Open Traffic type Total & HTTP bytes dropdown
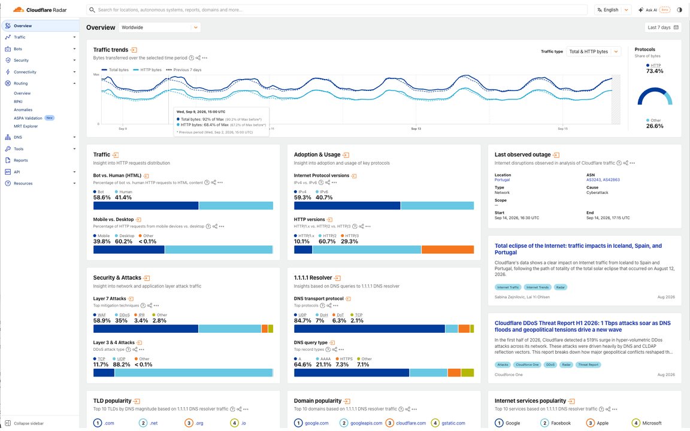The image size is (690, 431). pos(594,51)
